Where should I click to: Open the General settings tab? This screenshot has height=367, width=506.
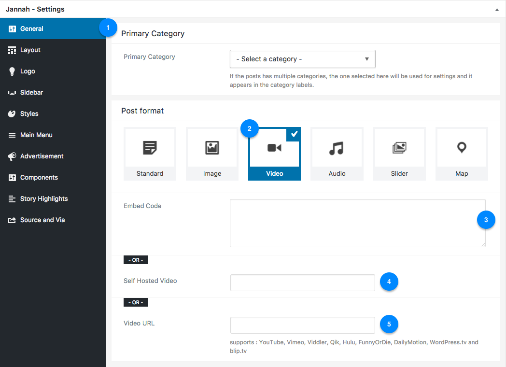pos(53,28)
